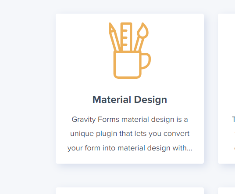This screenshot has width=235, height=194.
Task: Click the sharpened pencil tip in icon
Action: tap(111, 27)
